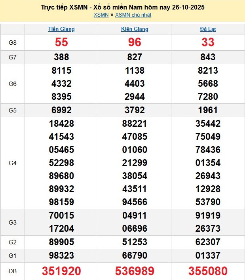Image resolution: width=245 pixels, height=280 pixels.
Task: Click the G4 row label
Action: (x=13, y=163)
